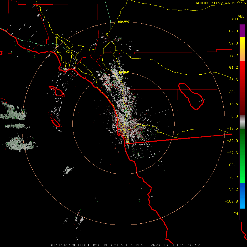Click the purple band of color scale
The image size is (247, 247).
tap(242, 30)
